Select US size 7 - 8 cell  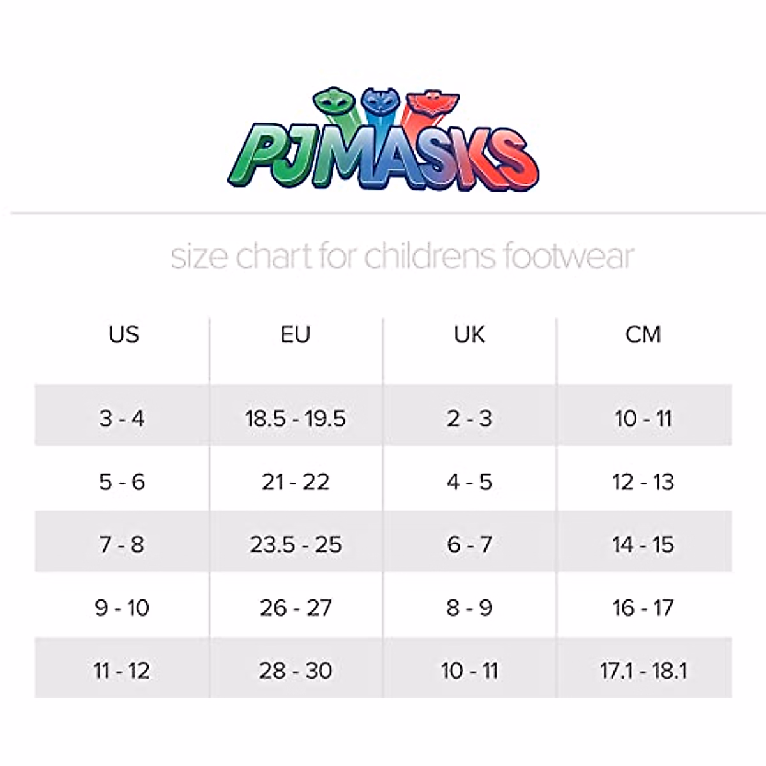pos(122,544)
